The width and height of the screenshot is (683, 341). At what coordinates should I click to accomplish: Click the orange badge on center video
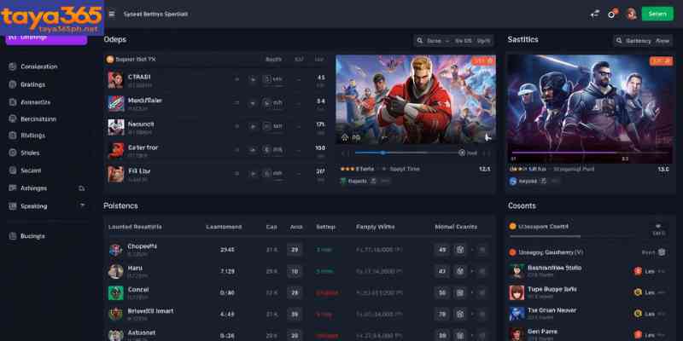pos(483,61)
